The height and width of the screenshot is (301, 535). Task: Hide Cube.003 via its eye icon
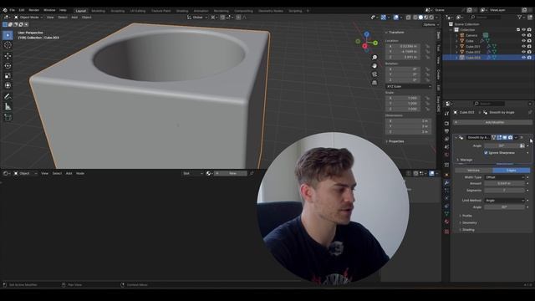523,58
